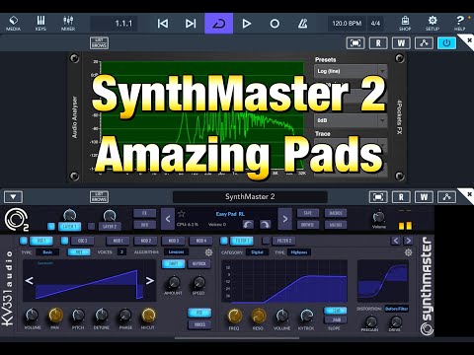Screen dimensions: 474x355
Task: Click the SAVE preset button
Action: click(308, 213)
